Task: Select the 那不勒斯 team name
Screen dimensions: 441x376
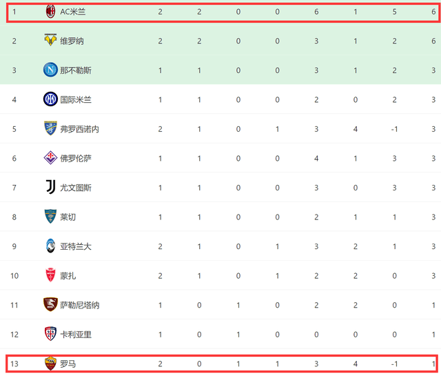Action: 76,70
